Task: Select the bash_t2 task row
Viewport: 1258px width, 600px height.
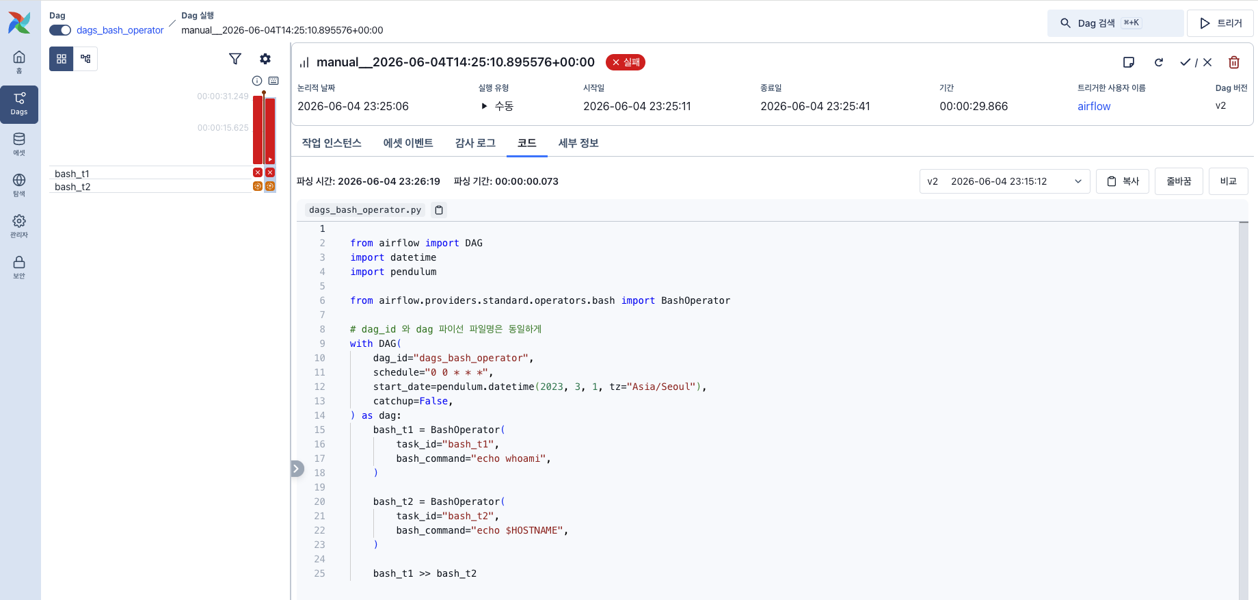Action: [x=150, y=186]
